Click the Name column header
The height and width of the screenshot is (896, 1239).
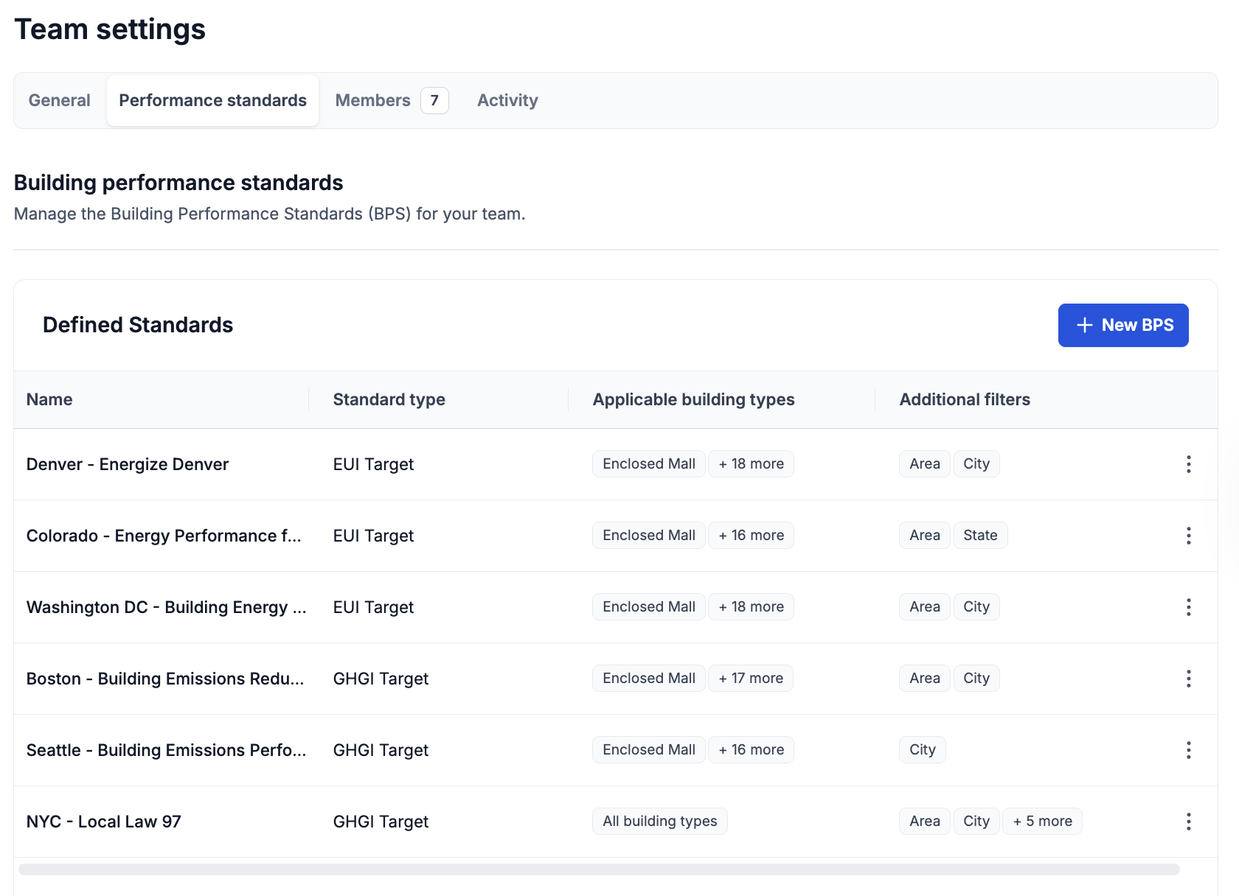point(49,399)
